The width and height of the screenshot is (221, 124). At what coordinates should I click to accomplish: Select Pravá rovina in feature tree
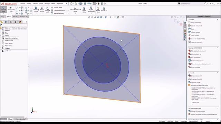8,46
